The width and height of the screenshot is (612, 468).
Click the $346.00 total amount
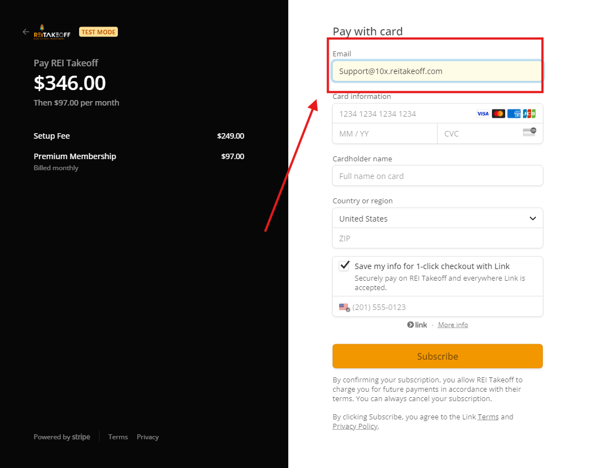tap(70, 83)
